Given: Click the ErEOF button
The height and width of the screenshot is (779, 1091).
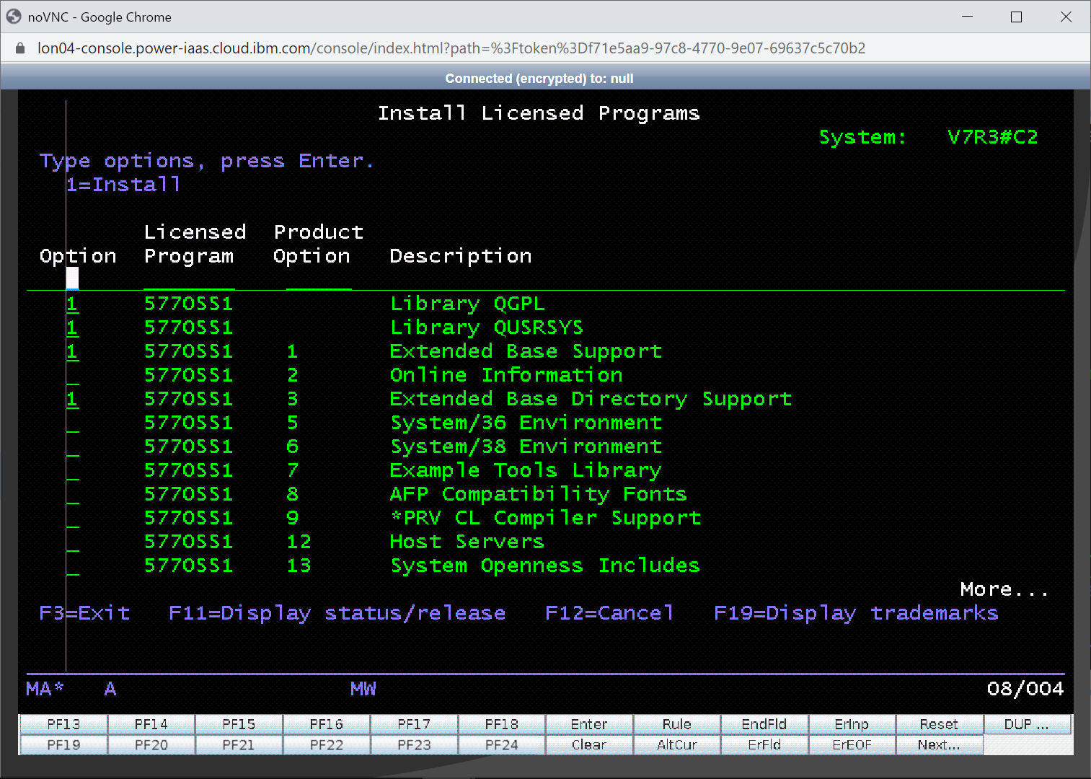Looking at the screenshot, I should point(852,745).
